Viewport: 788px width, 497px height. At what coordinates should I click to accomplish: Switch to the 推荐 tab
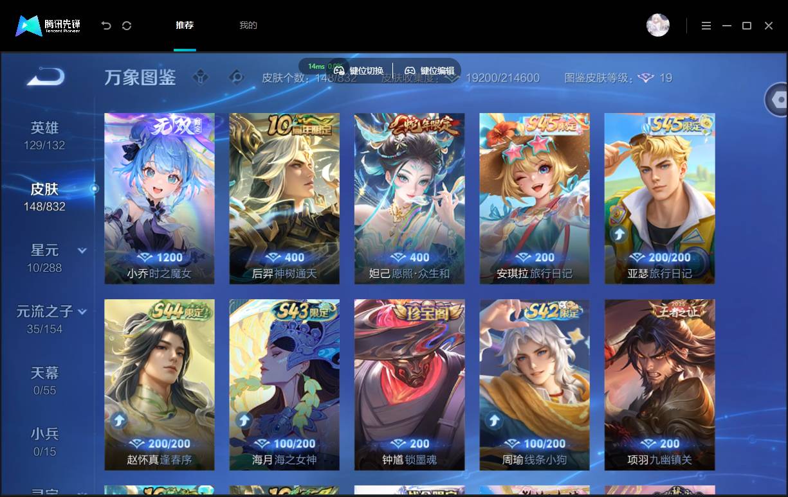(x=185, y=25)
